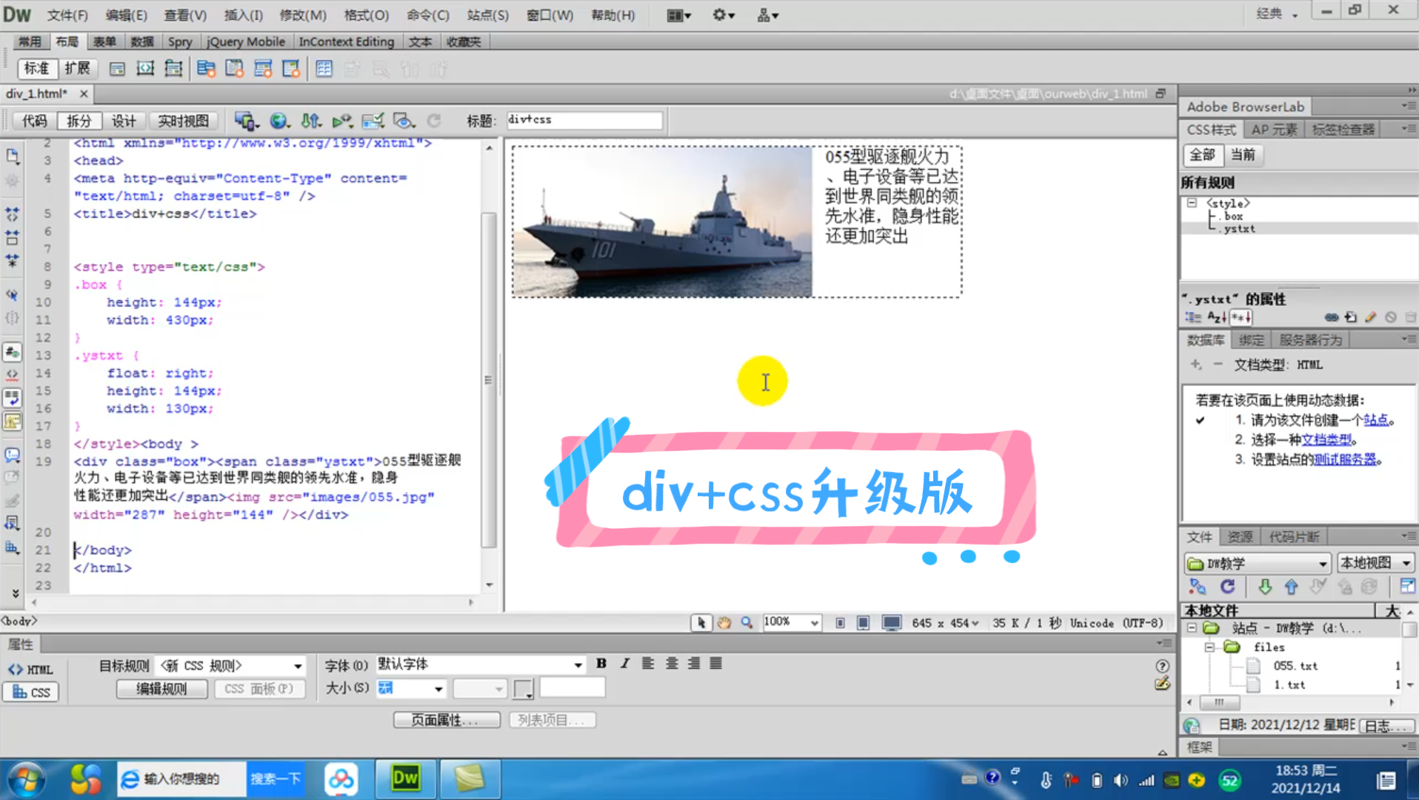Image resolution: width=1419 pixels, height=800 pixels.
Task: Activate the zoom magnifier in the status bar
Action: click(x=747, y=622)
